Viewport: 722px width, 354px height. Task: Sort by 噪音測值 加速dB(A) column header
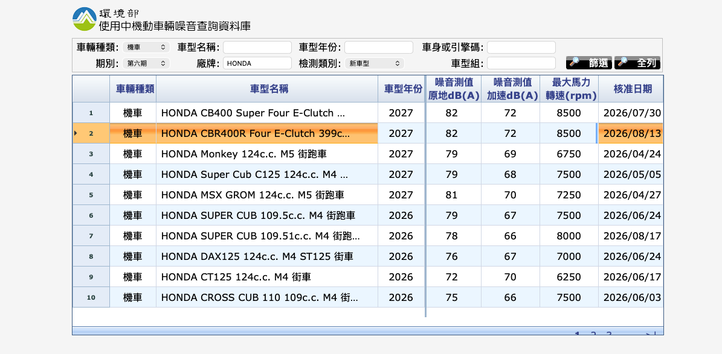510,89
